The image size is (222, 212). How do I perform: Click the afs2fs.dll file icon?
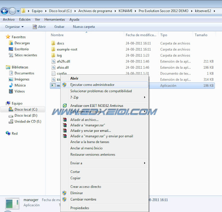53,61
